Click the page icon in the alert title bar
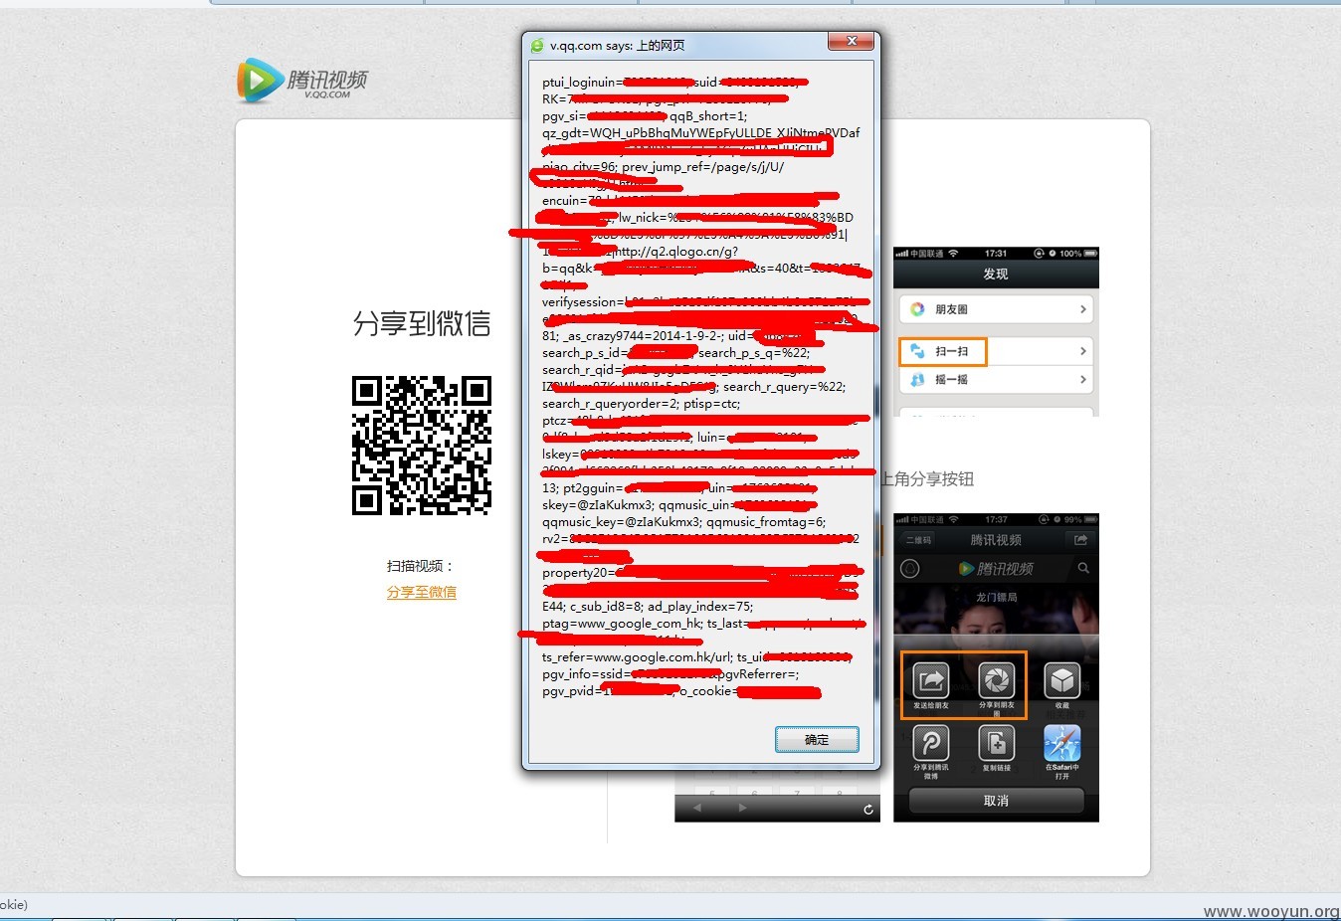Screen dimensions: 1341x921 tap(537, 46)
